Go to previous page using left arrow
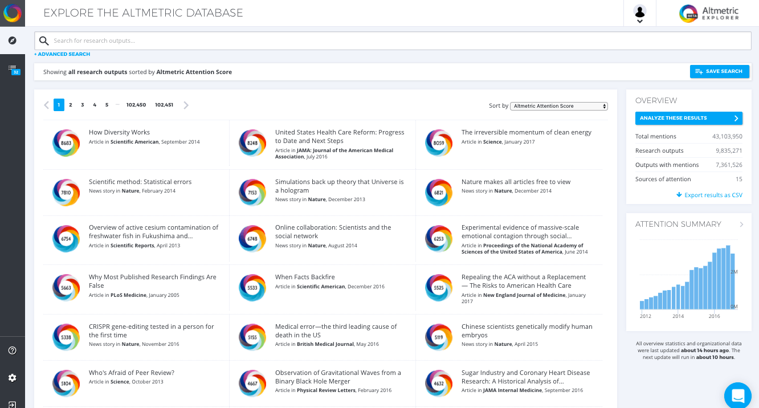Image resolution: width=759 pixels, height=408 pixels. click(x=46, y=105)
